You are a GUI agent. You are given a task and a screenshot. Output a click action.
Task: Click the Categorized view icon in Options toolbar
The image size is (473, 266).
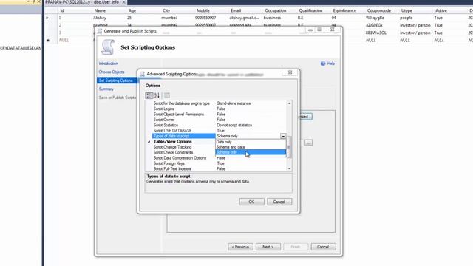(x=149, y=95)
